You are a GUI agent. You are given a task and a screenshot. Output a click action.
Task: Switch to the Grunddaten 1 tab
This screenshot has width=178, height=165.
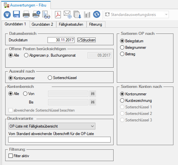(x=15, y=24)
